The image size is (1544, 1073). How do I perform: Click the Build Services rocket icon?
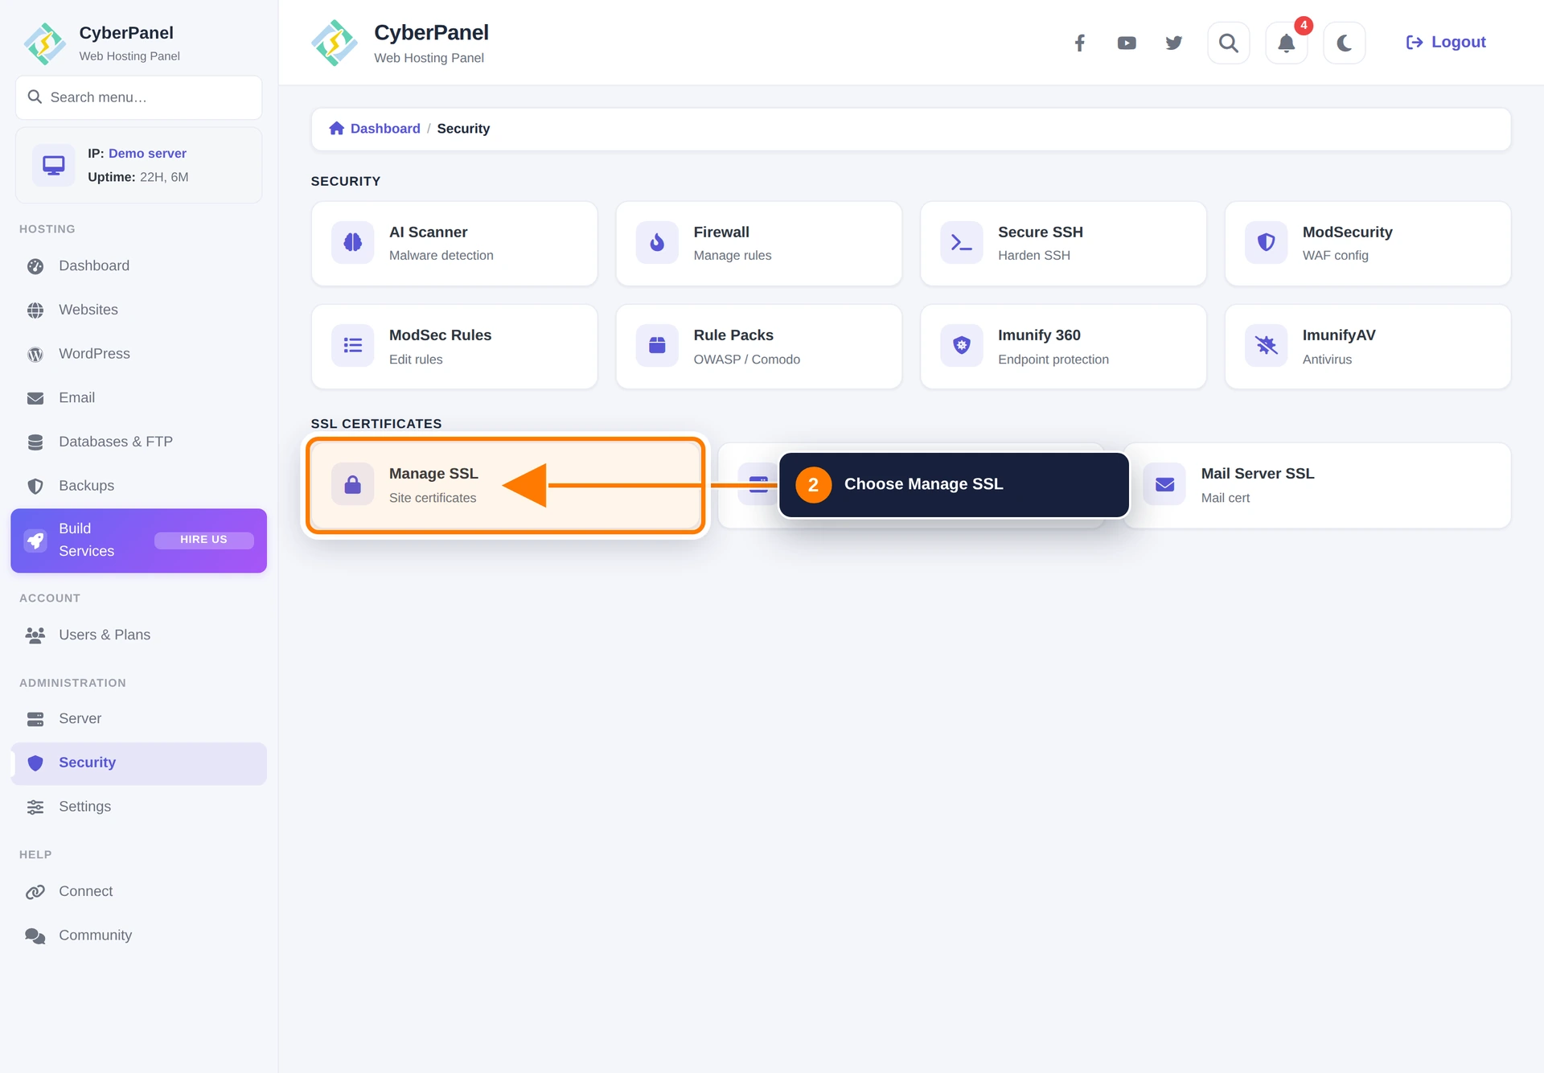[x=35, y=541]
